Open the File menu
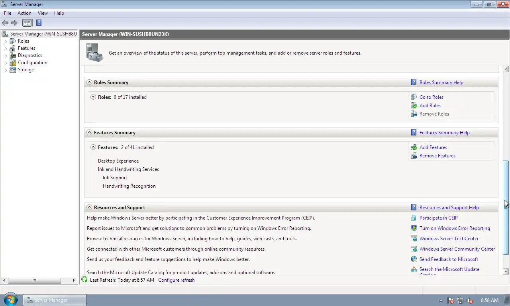The height and width of the screenshot is (306, 510). 8,13
